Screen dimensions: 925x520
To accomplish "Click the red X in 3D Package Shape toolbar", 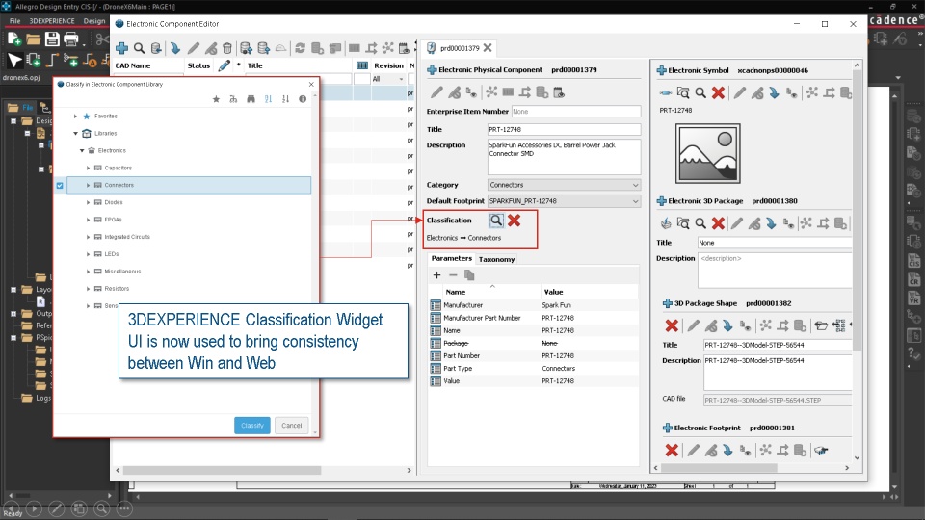I will coord(672,325).
